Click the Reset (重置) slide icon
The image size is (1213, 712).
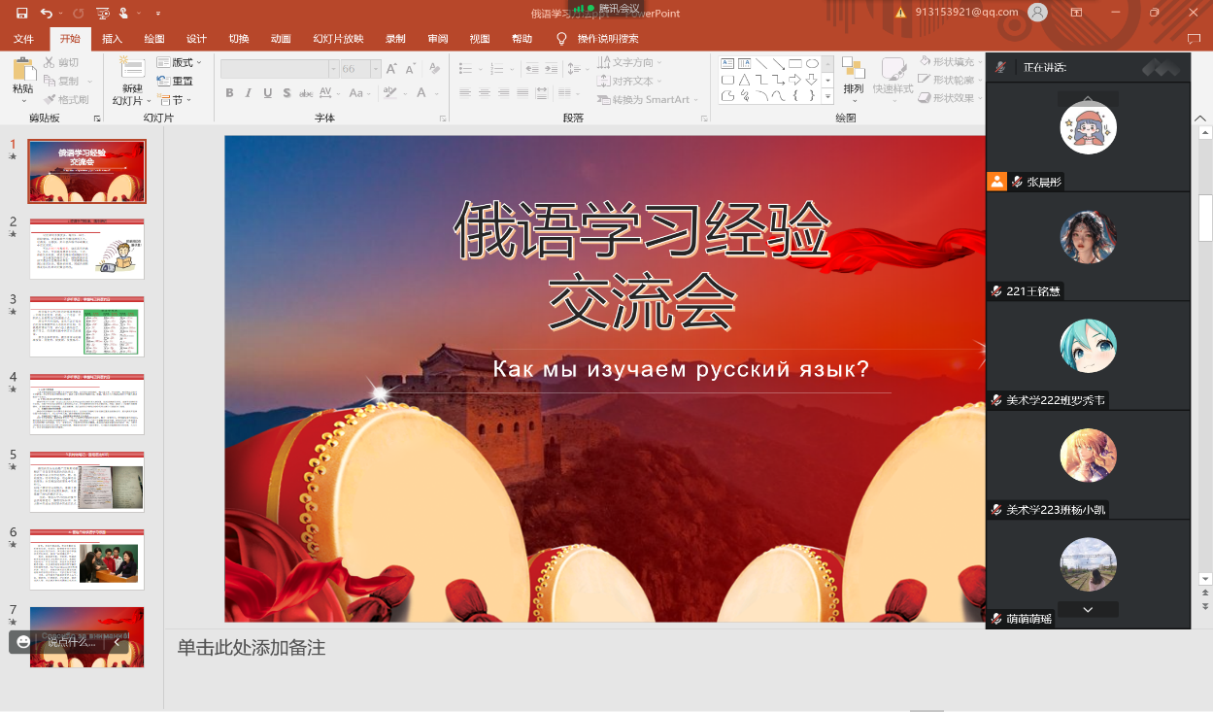point(176,81)
